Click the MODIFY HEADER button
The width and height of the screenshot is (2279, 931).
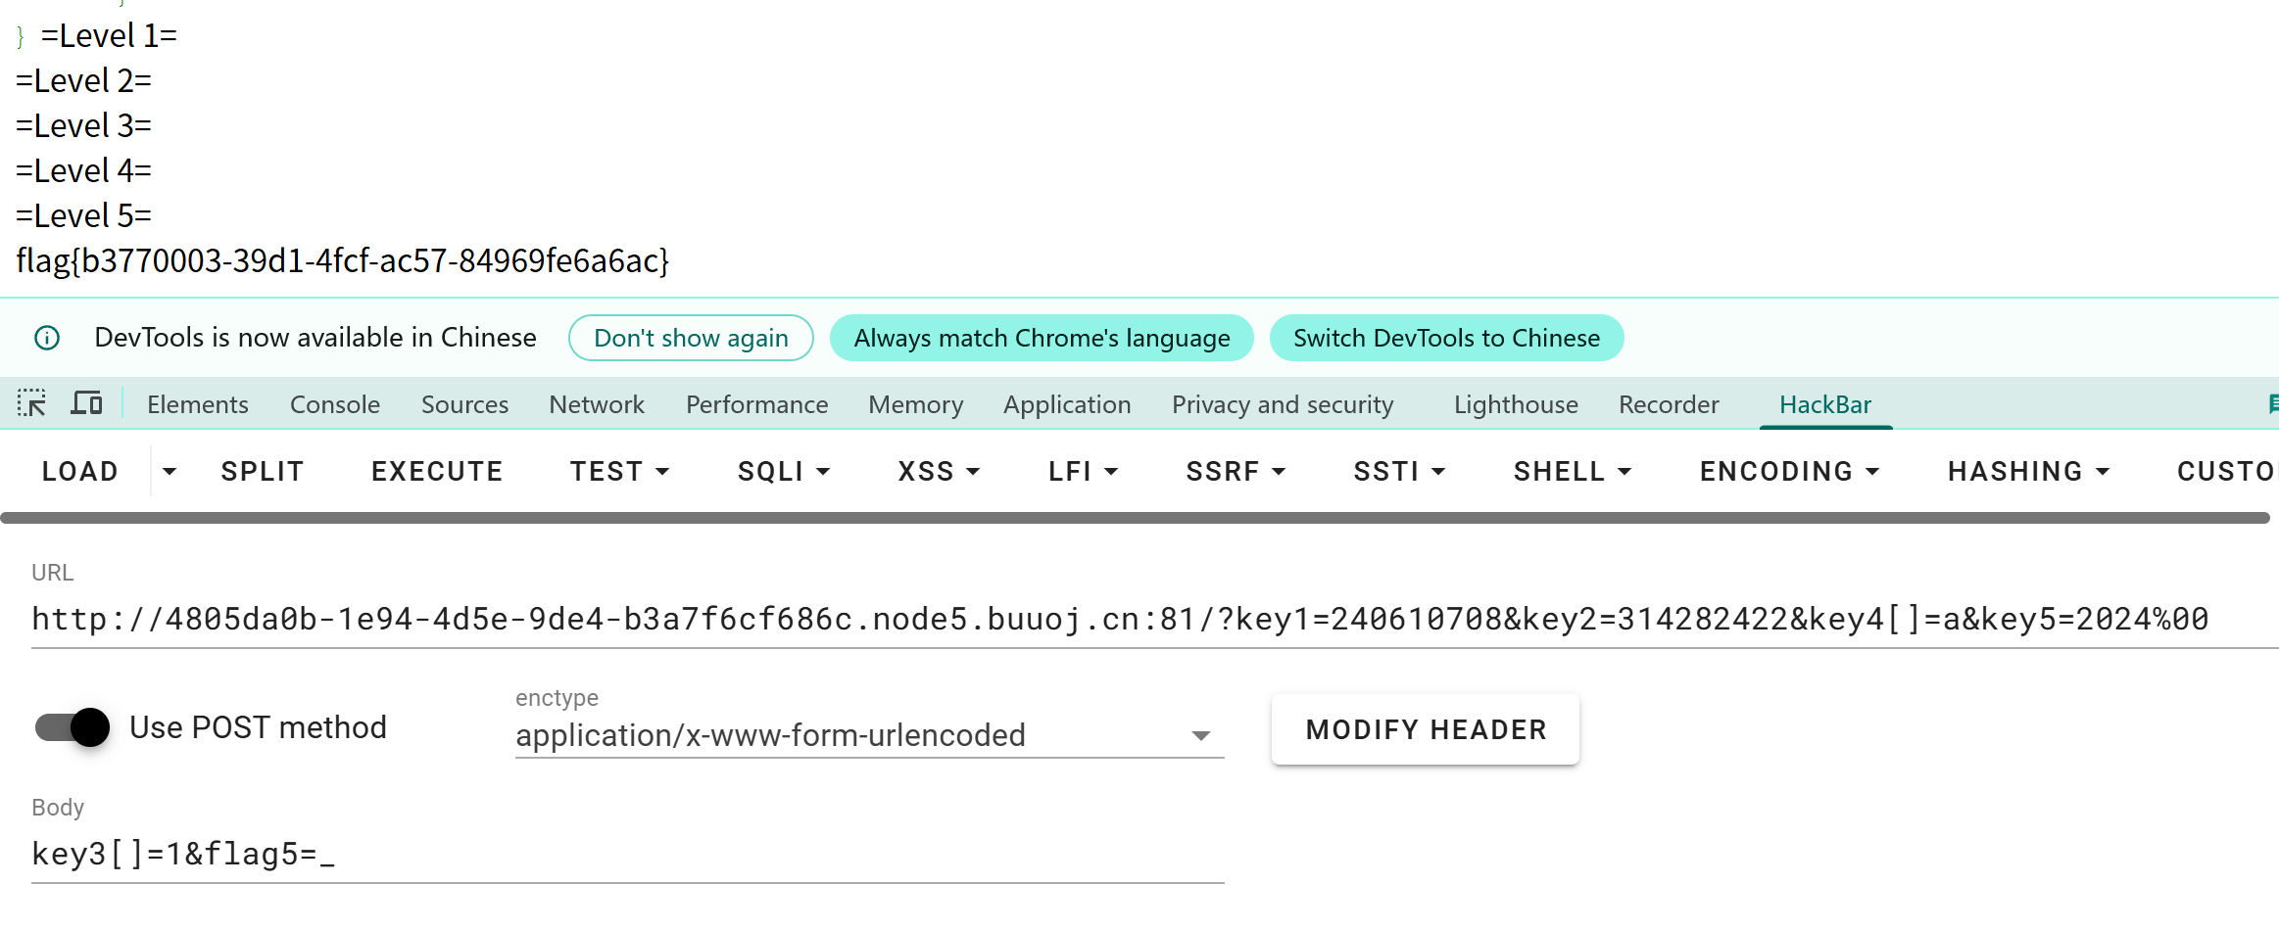[1425, 729]
